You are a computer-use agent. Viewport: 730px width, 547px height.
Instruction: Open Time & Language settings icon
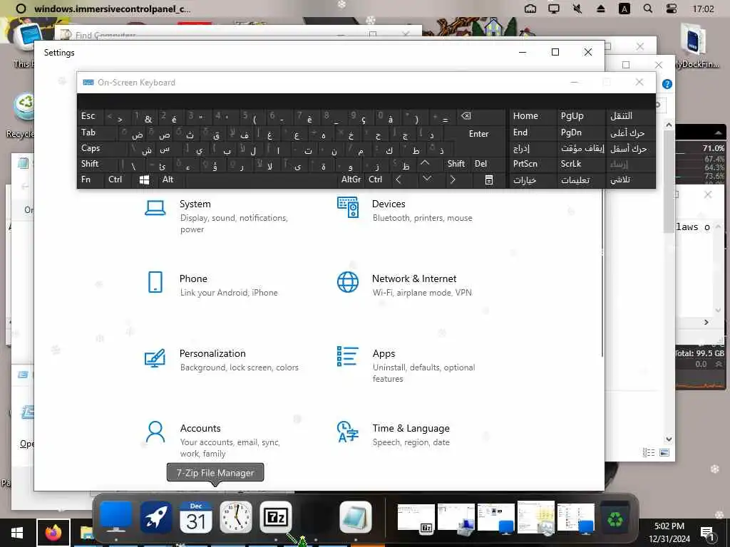click(x=348, y=432)
